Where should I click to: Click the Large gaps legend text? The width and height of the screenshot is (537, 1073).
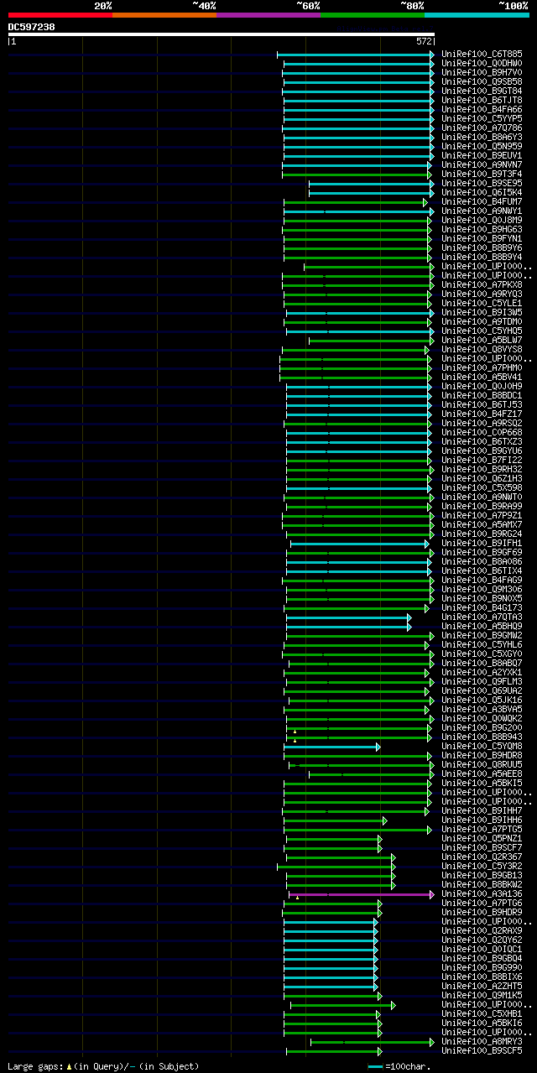[x=103, y=1066]
